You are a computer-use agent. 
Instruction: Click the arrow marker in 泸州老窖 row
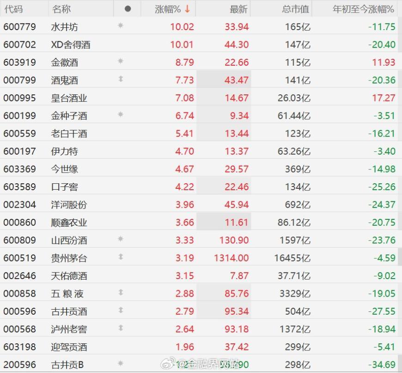click(x=121, y=328)
